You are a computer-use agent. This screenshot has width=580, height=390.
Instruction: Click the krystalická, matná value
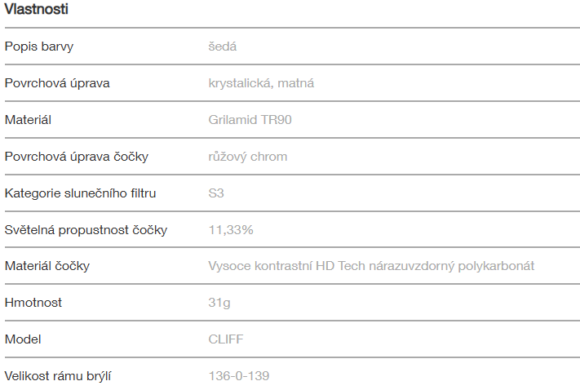[261, 83]
